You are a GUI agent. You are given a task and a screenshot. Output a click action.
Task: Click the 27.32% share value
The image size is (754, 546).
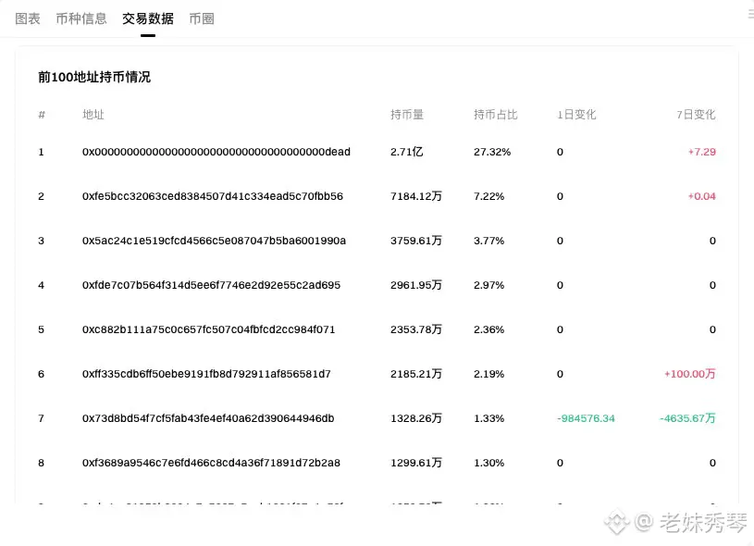coord(492,152)
